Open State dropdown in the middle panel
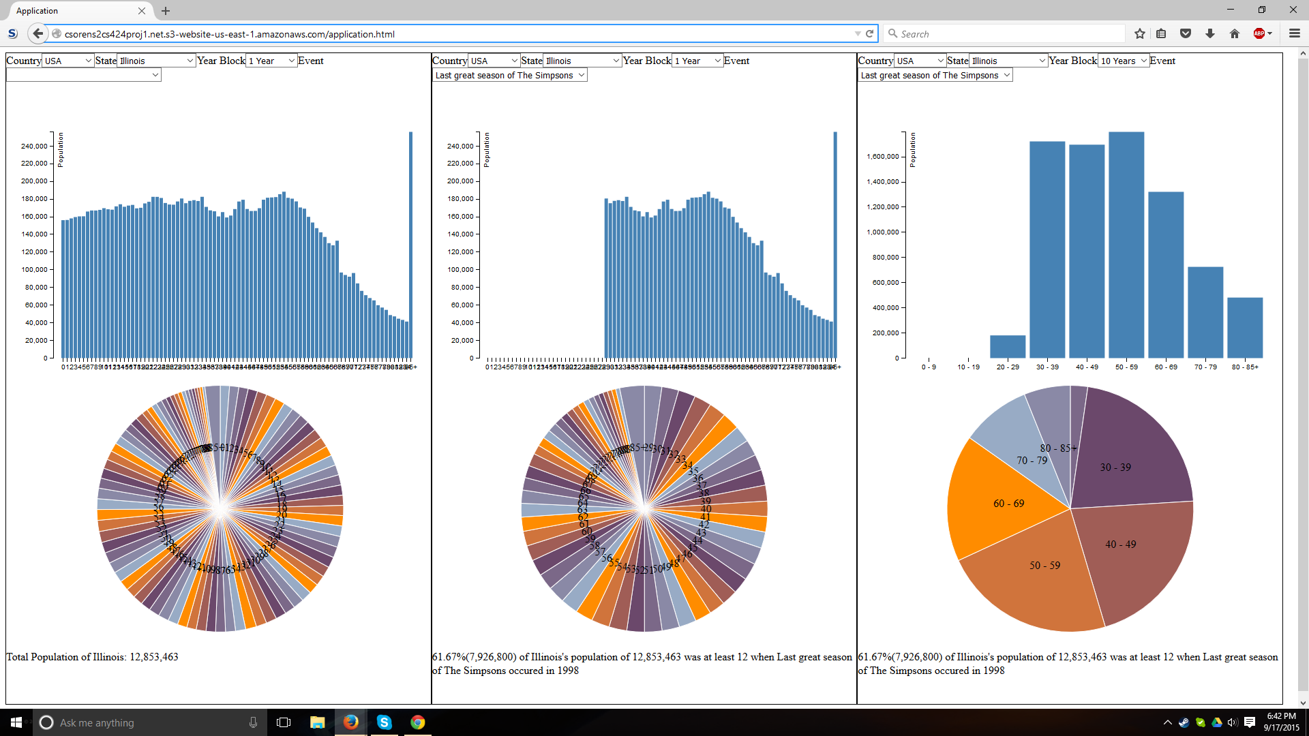 [582, 61]
